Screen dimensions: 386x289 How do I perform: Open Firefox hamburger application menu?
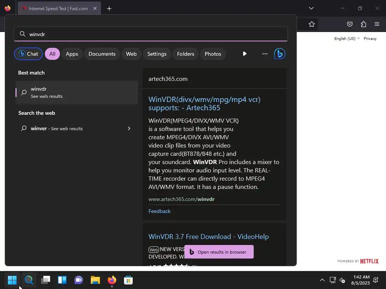(377, 24)
